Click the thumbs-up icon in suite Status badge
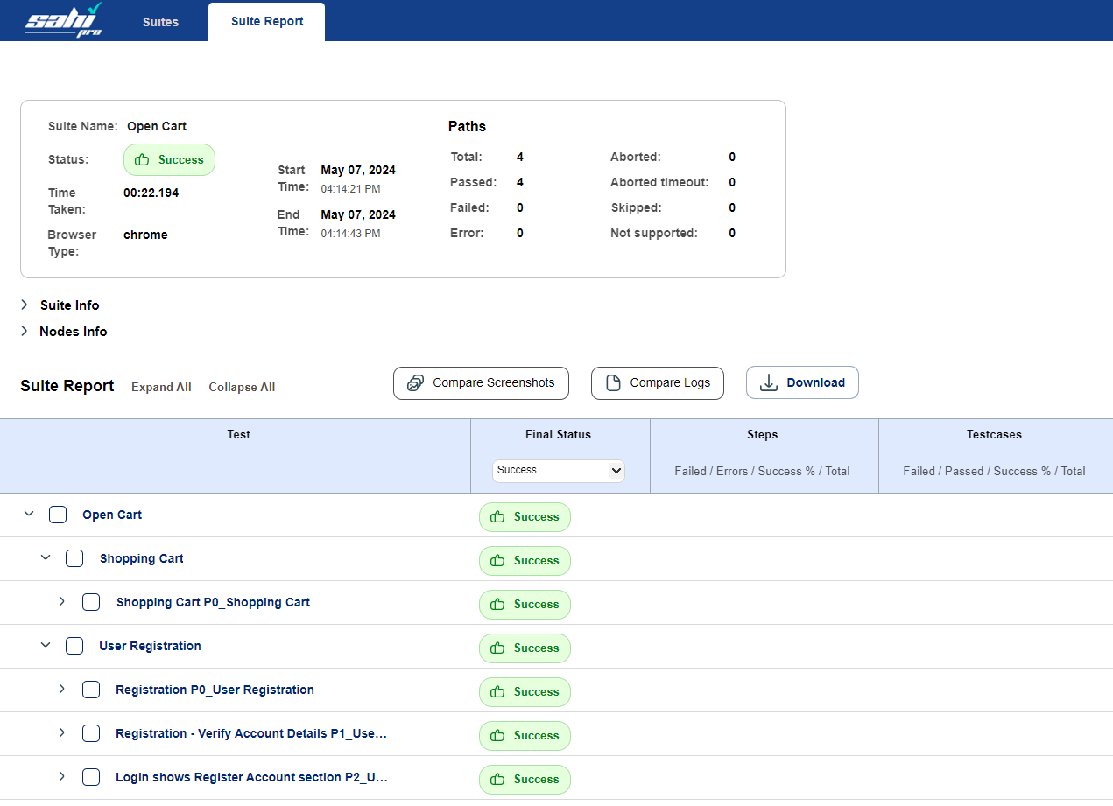The image size is (1113, 806). [142, 160]
